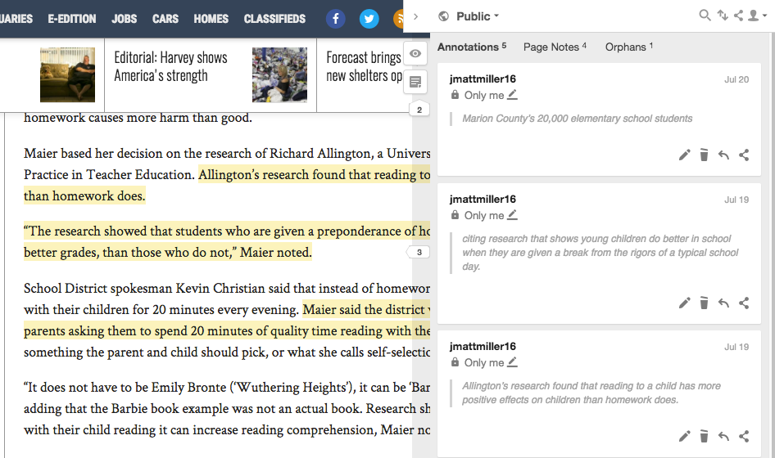Edit the Marion County annotation
Viewport: 775px width, 458px height.
(685, 155)
